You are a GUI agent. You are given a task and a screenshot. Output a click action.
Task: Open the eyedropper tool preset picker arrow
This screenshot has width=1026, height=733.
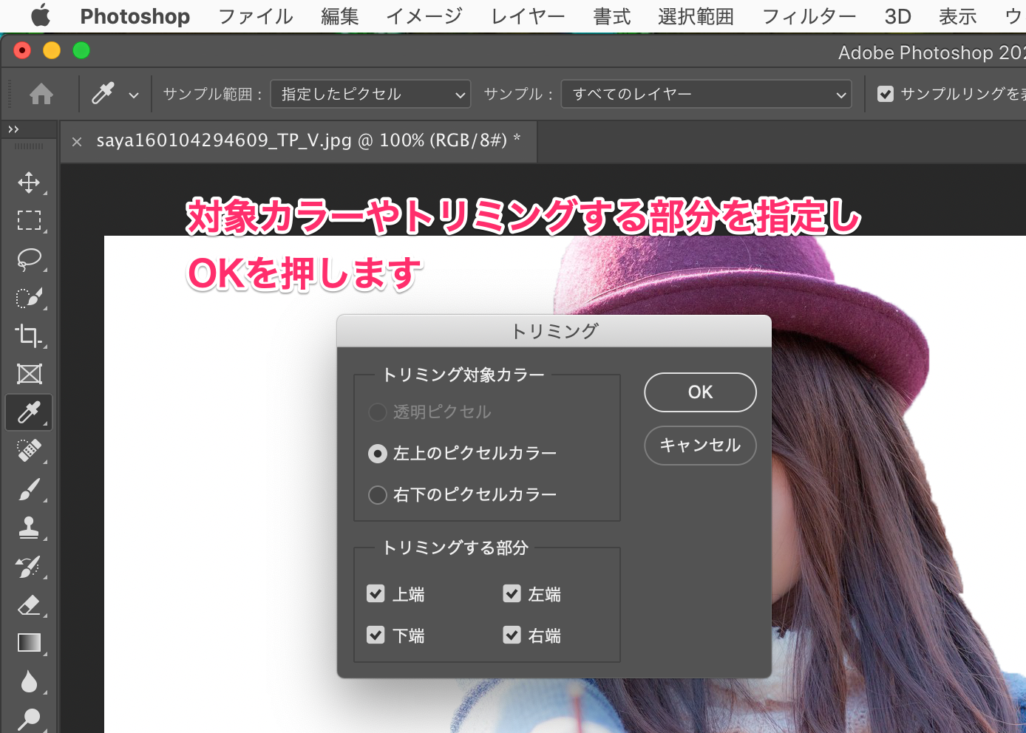click(134, 95)
